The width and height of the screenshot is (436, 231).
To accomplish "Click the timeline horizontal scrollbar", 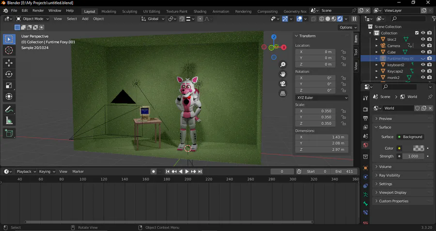I will coord(168,222).
